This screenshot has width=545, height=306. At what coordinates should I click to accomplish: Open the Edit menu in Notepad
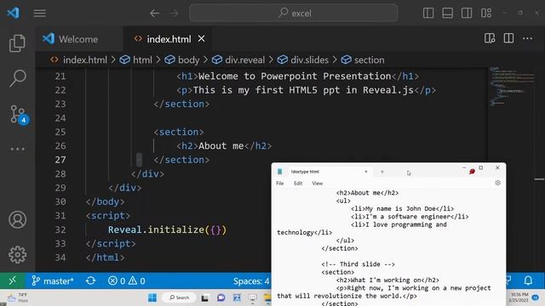pos(298,184)
